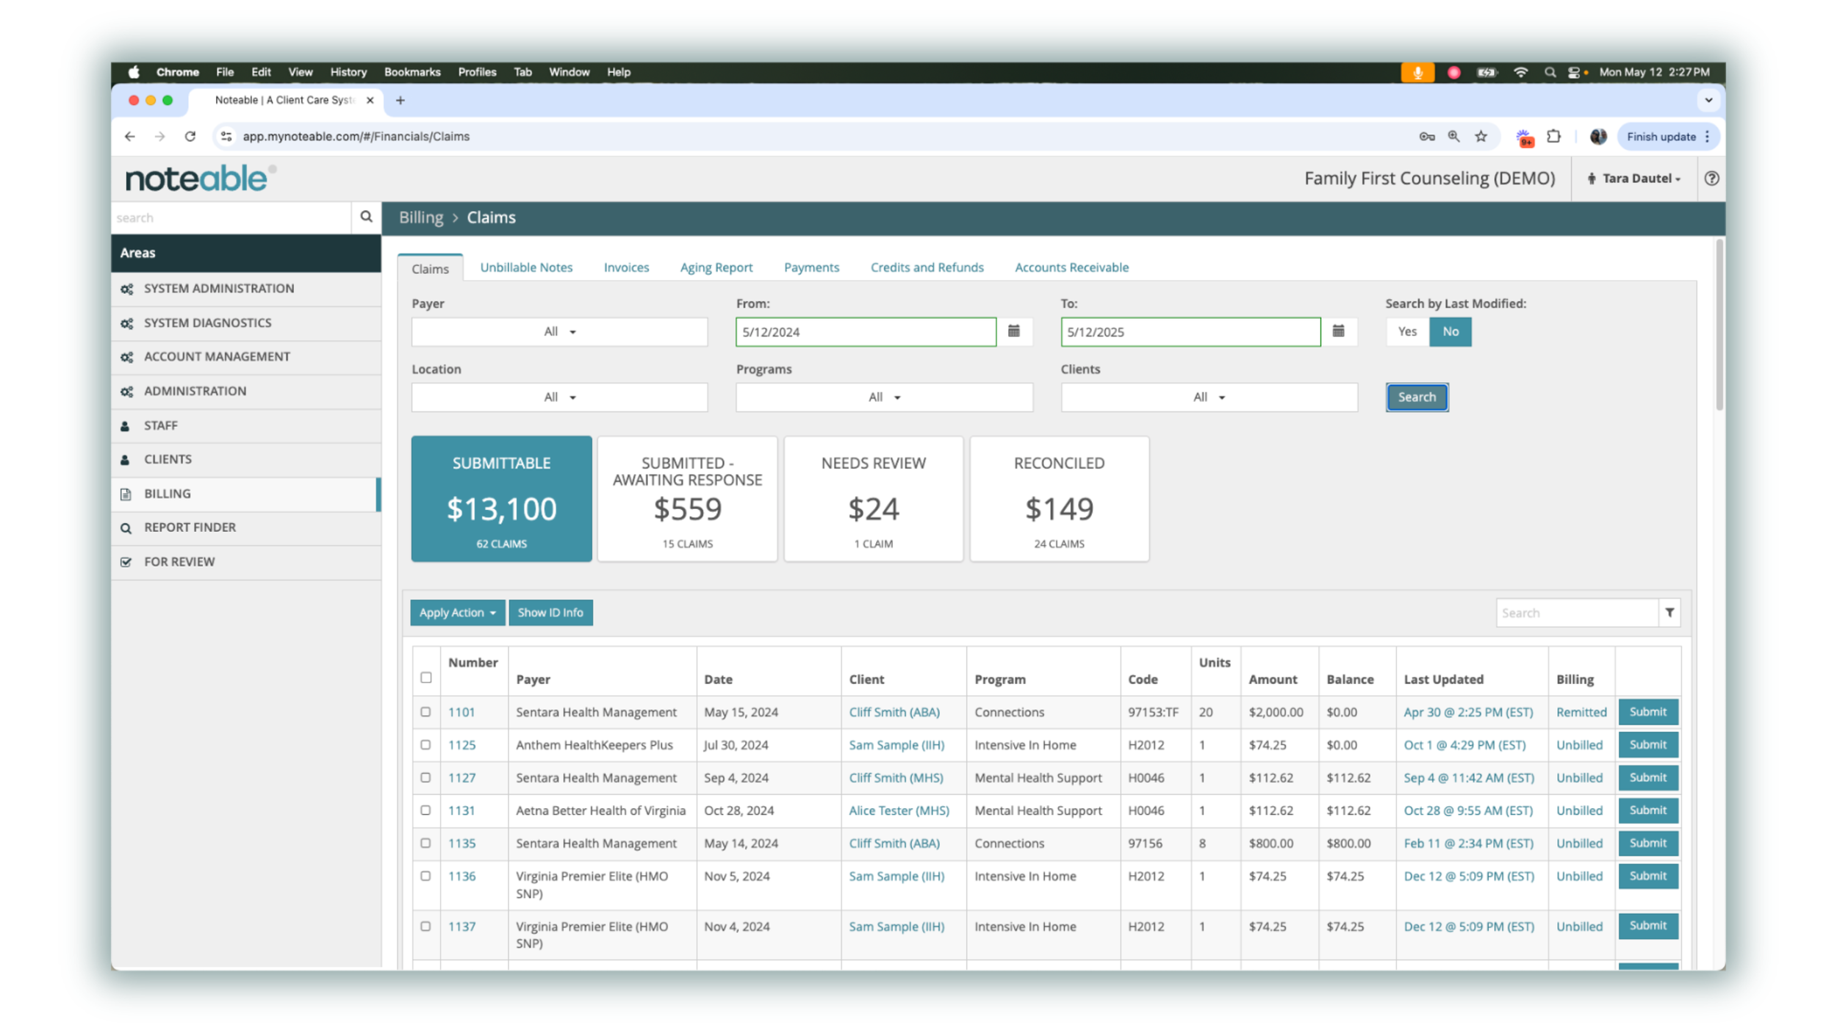Check the select-all checkbox in the table header
Screen dimensions: 1837x1033
(x=426, y=678)
